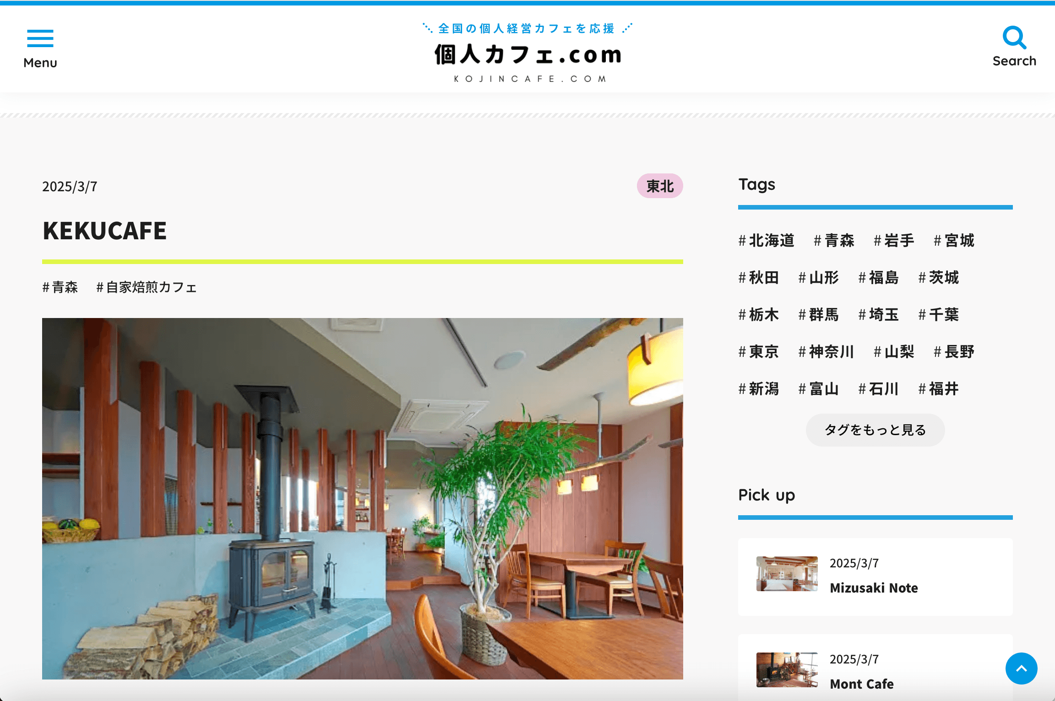Click the 個人カフェ.com site logo

click(527, 54)
